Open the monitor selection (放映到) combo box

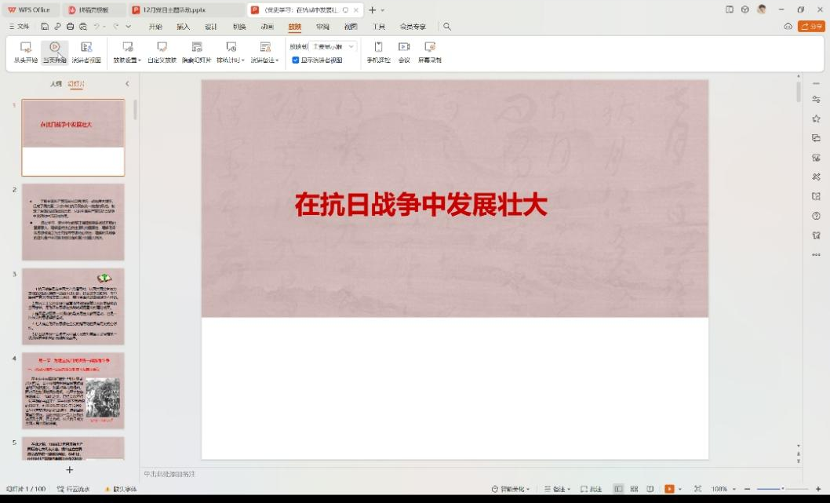tap(333, 47)
